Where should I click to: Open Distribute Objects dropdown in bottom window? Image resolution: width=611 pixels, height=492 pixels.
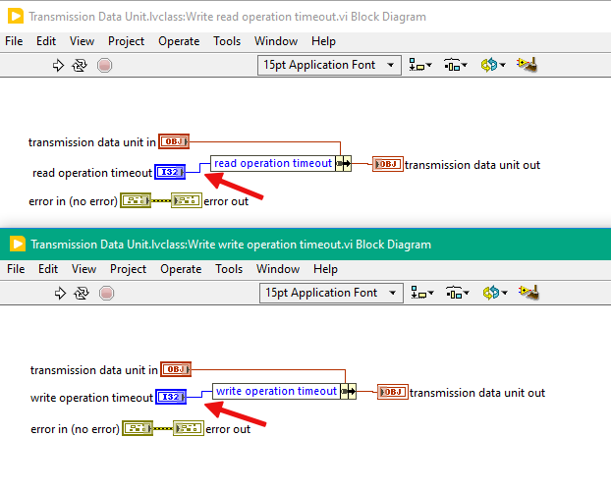click(x=457, y=293)
